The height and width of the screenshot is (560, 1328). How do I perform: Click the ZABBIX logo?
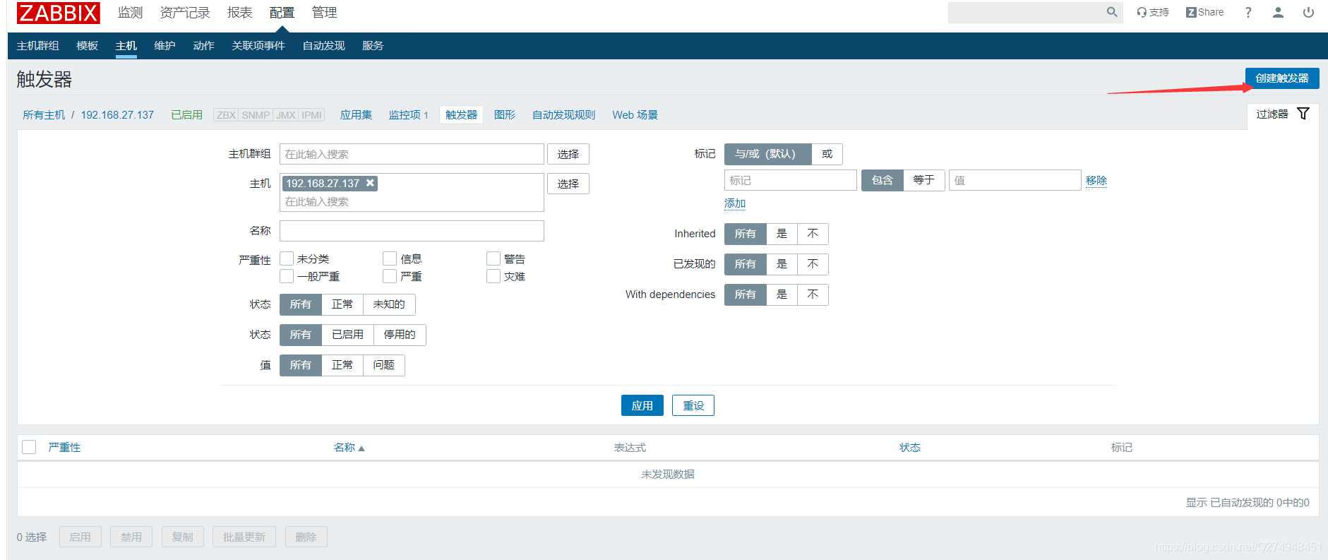[x=59, y=13]
